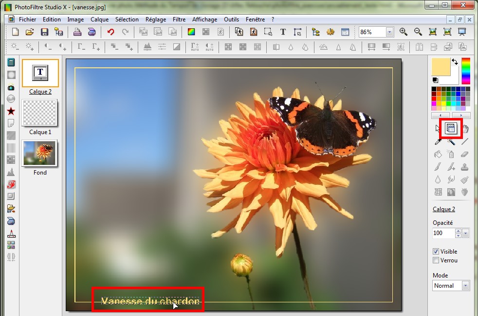Select the Calque 1 transparent layer thumbnail
The height and width of the screenshot is (316, 478).
40,113
